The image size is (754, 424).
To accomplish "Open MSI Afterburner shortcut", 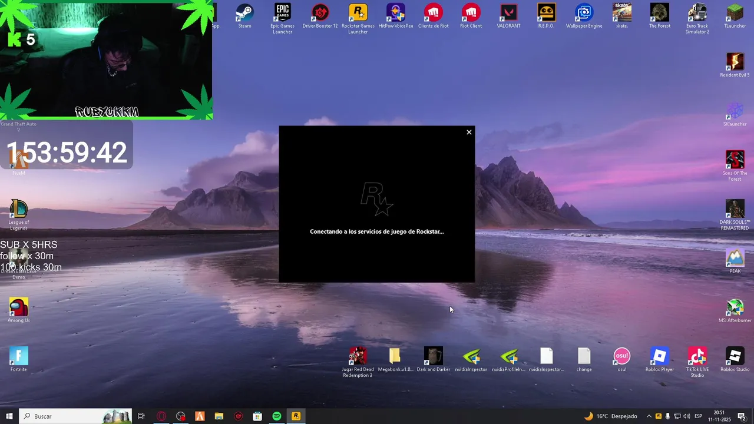I will click(x=735, y=310).
